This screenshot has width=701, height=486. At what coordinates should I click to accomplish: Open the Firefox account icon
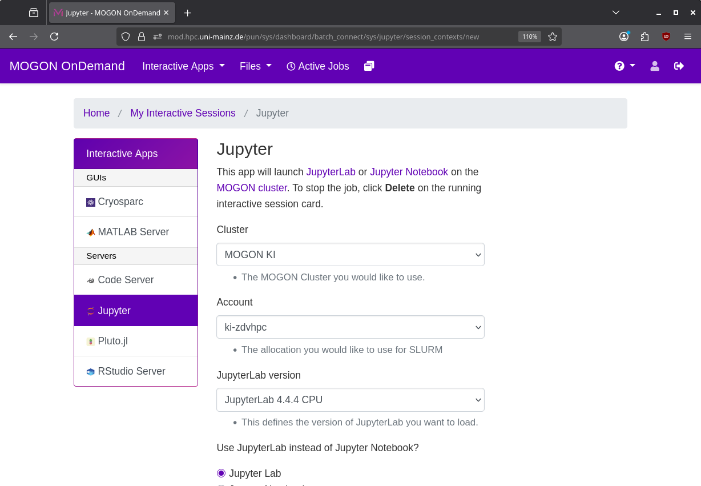[x=624, y=37]
